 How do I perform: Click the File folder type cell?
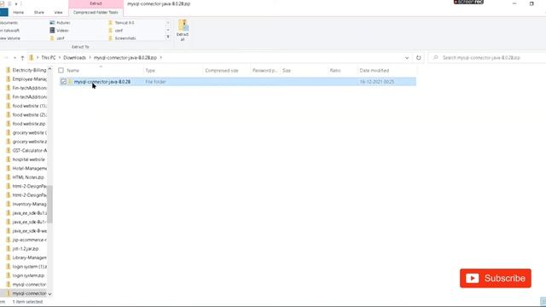point(155,82)
